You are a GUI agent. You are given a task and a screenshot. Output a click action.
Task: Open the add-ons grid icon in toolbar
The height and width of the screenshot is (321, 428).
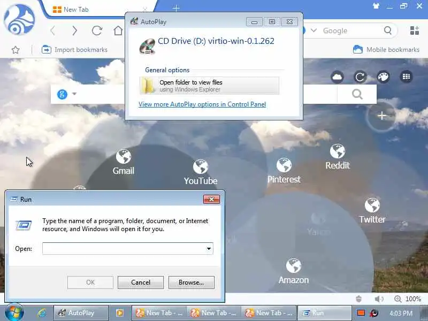click(x=414, y=30)
